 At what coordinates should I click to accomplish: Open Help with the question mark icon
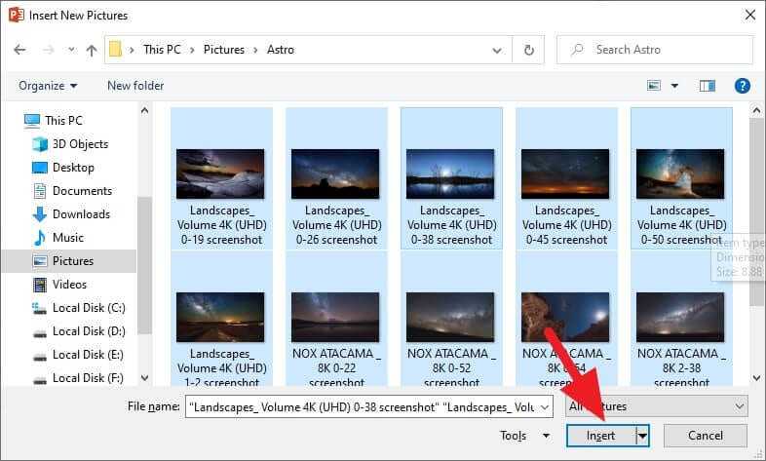coord(742,86)
